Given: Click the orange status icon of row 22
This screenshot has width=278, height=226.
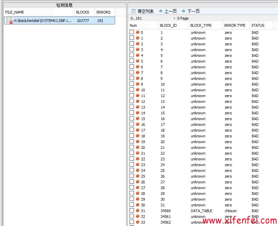Looking at the screenshot, I should pos(138,159).
